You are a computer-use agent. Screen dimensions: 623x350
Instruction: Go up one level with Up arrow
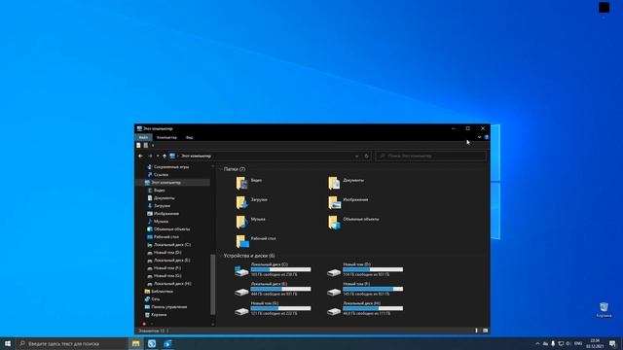point(165,156)
